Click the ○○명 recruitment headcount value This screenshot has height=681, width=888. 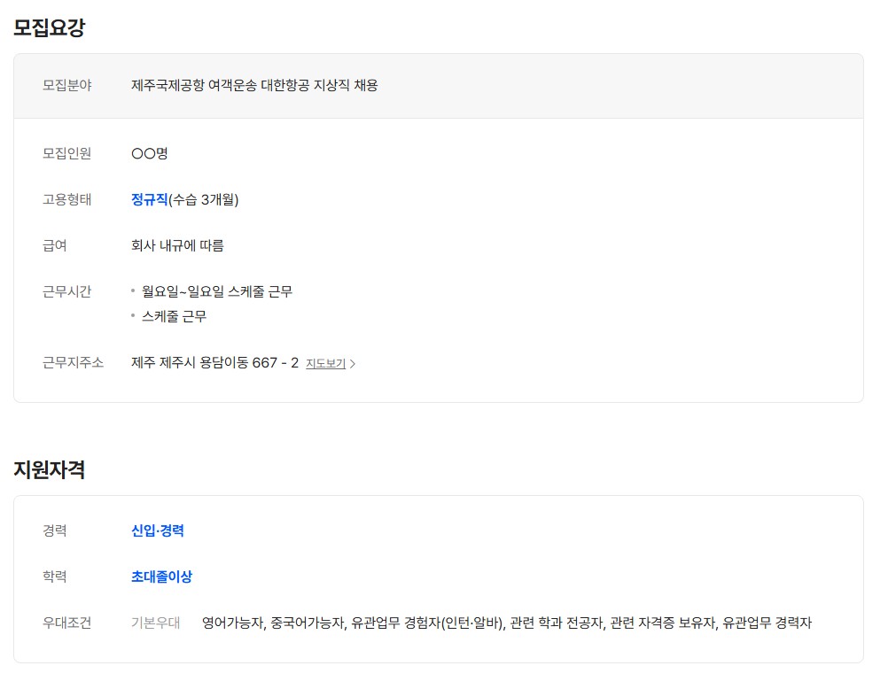149,153
